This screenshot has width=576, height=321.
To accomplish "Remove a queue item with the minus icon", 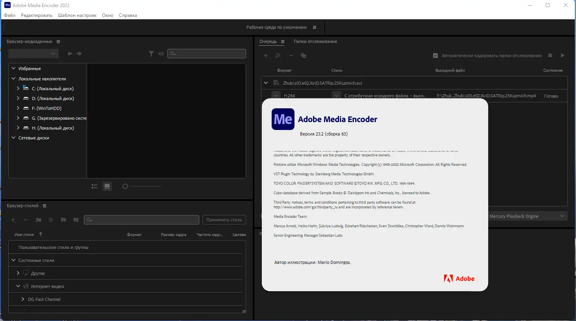I will [291, 56].
